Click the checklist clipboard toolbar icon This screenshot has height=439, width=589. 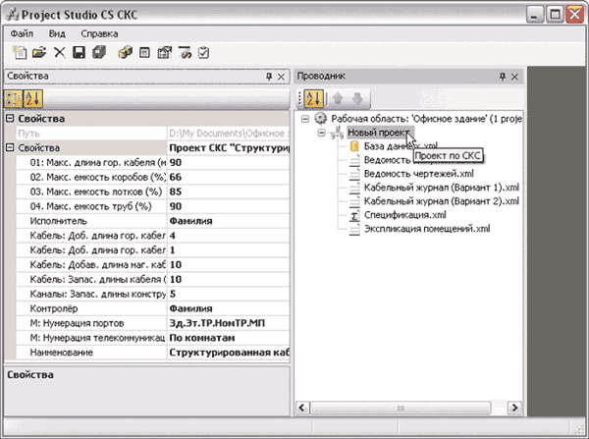pyautogui.click(x=203, y=53)
